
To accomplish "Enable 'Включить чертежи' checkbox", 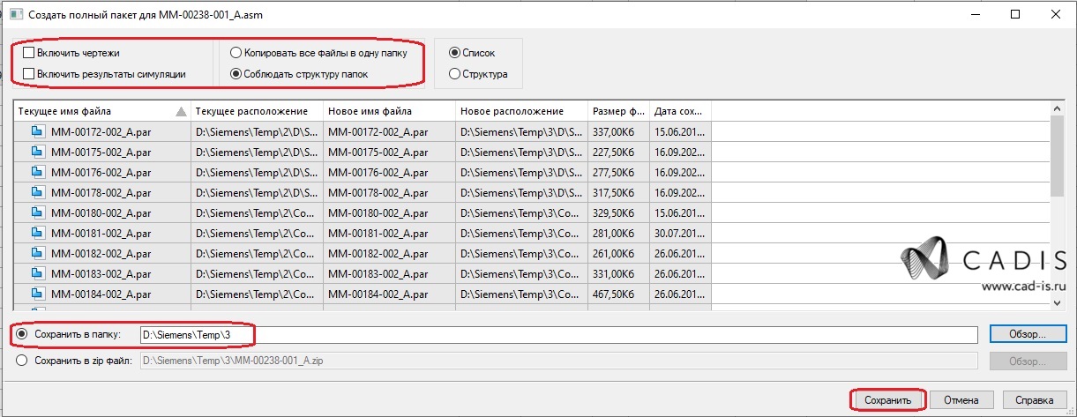I will pyautogui.click(x=29, y=53).
